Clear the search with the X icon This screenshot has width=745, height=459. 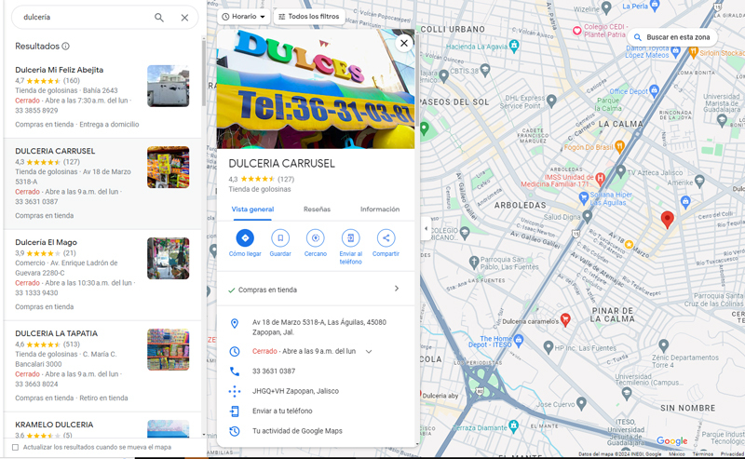tap(184, 18)
